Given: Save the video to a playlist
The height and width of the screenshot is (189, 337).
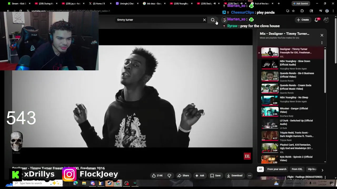Looking at the screenshot, I should pos(215,176).
